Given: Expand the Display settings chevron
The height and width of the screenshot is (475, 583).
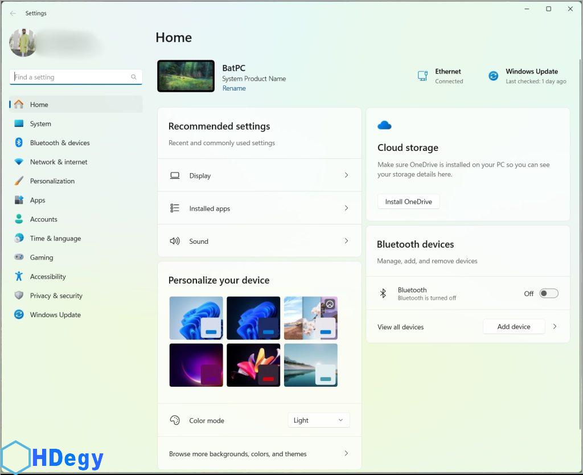Looking at the screenshot, I should click(346, 175).
